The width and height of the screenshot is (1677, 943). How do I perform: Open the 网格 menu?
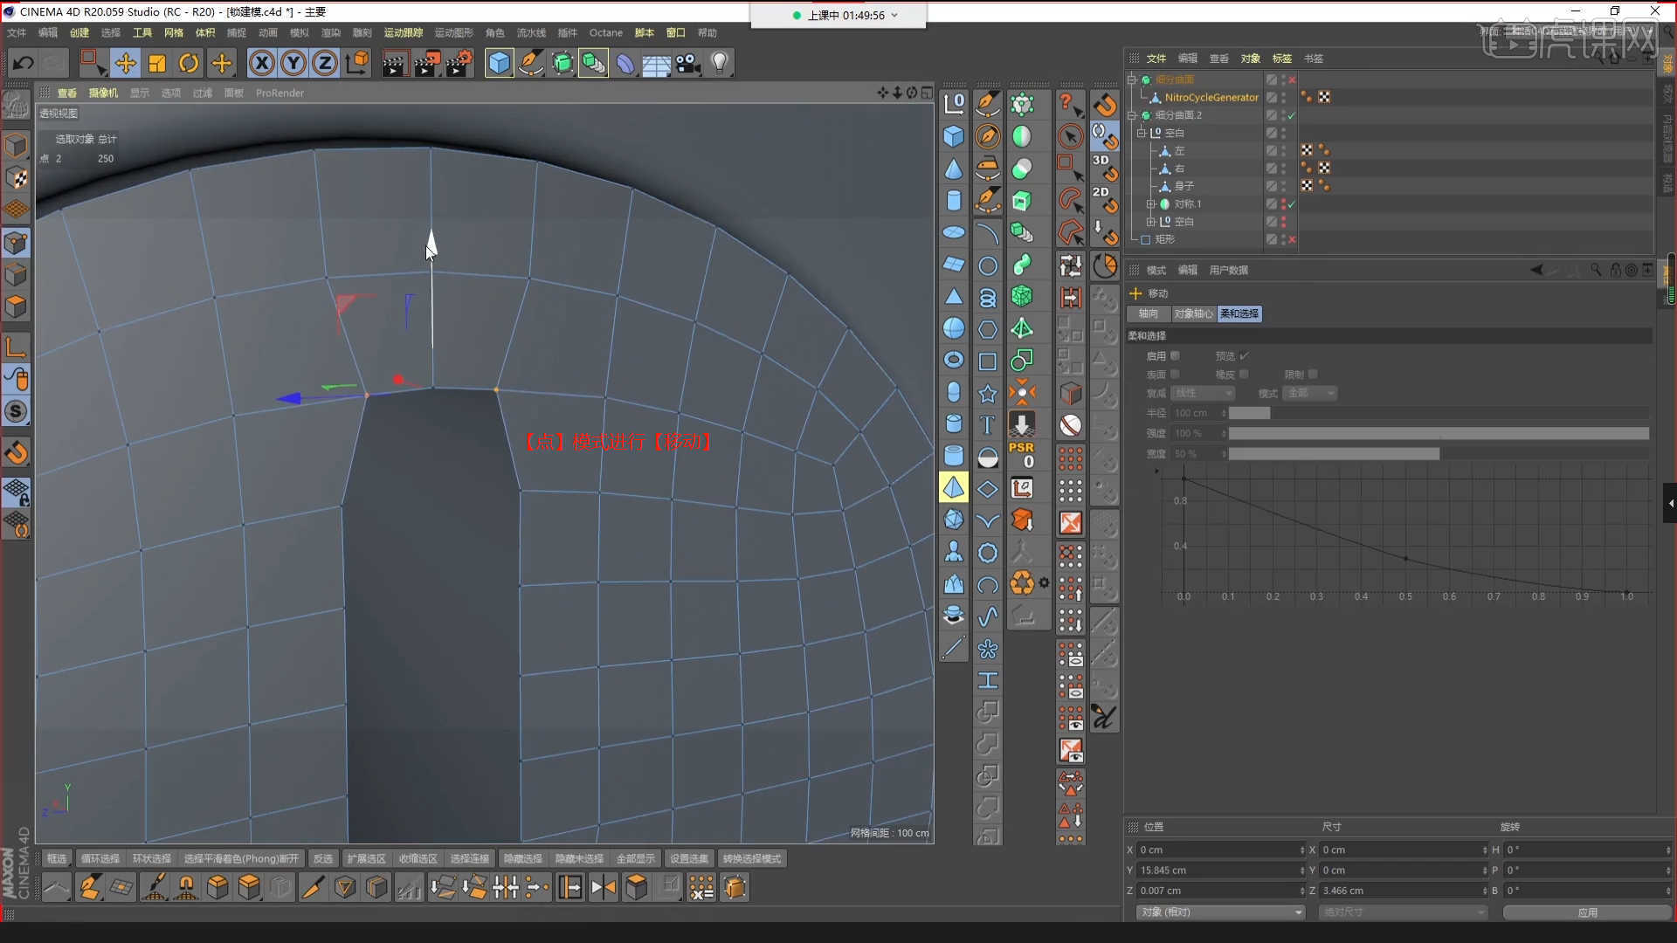click(x=174, y=32)
